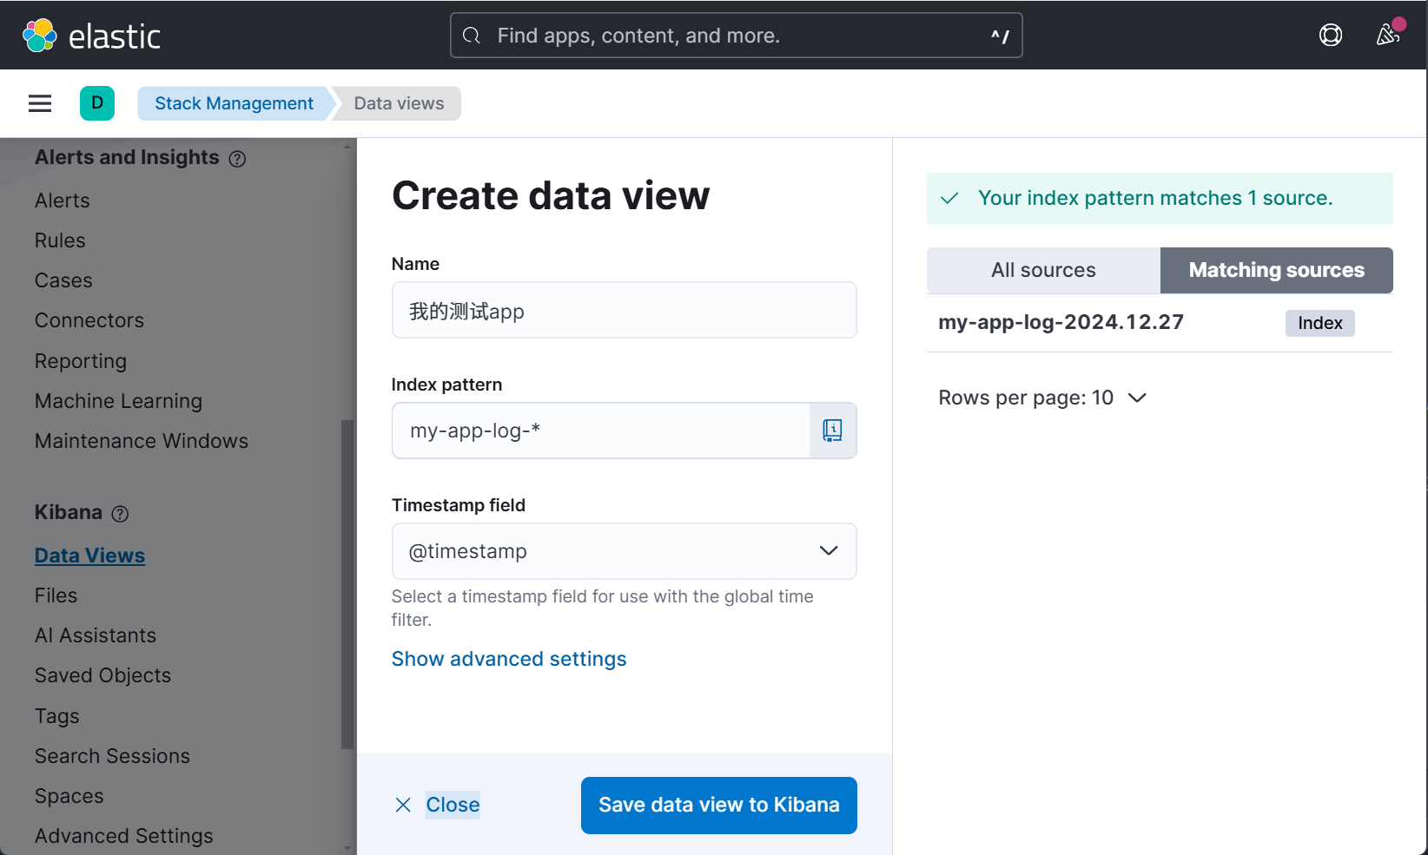Open the Timestamp field dropdown

pos(624,551)
